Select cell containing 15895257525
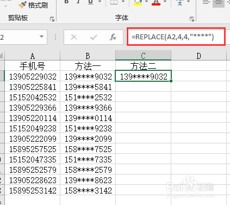 point(33,149)
